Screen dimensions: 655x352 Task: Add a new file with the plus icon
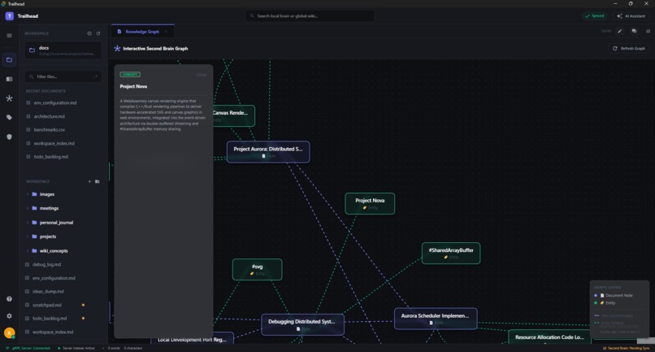89,181
